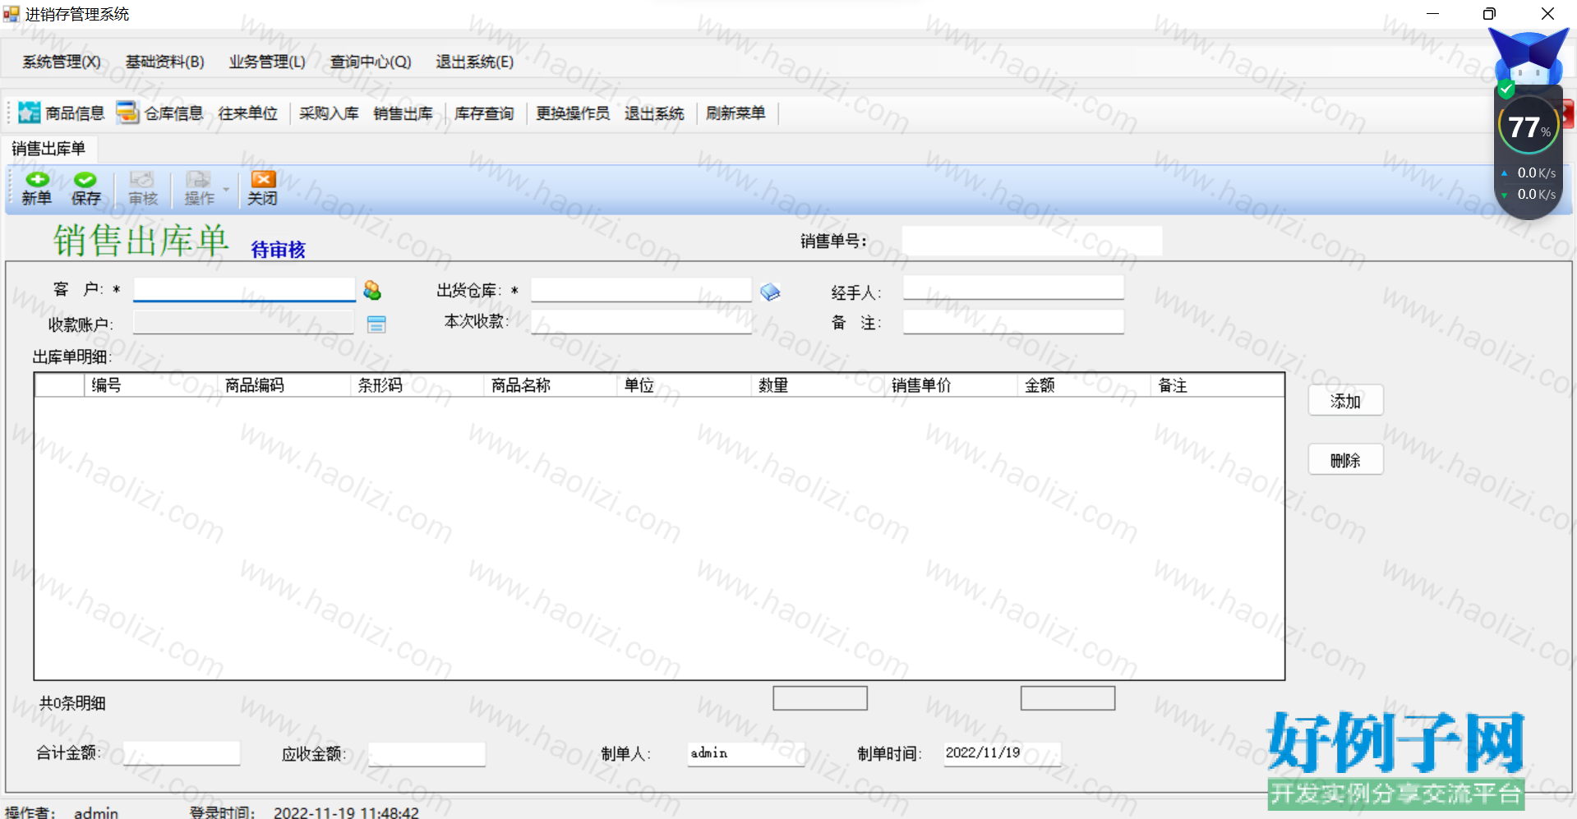Close the form with 关闭 icon

[x=263, y=180]
